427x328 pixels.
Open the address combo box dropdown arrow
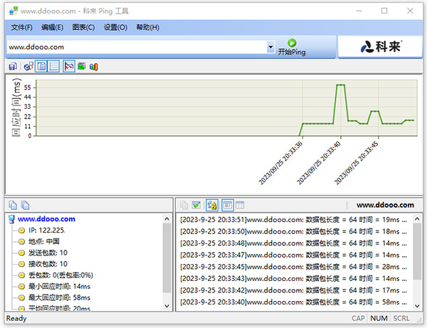pyautogui.click(x=270, y=47)
